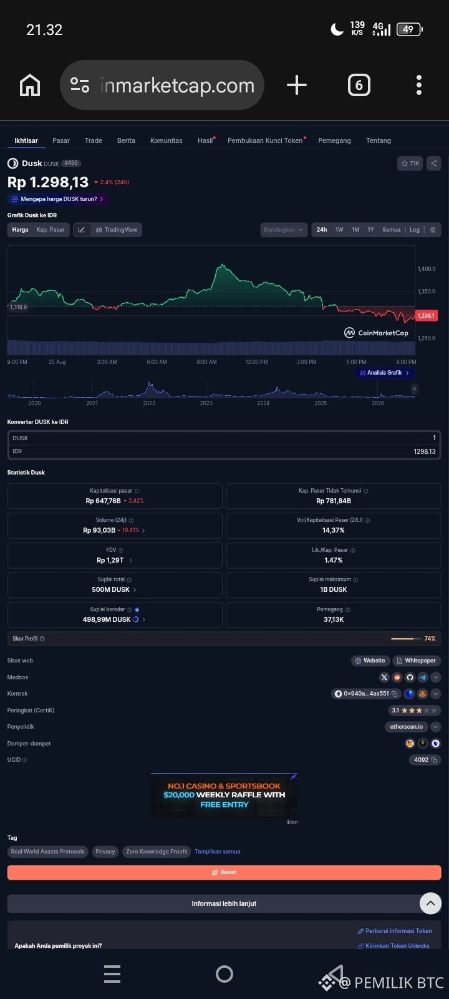Open chart settings sliders icon
This screenshot has height=999, width=449.
click(x=433, y=230)
